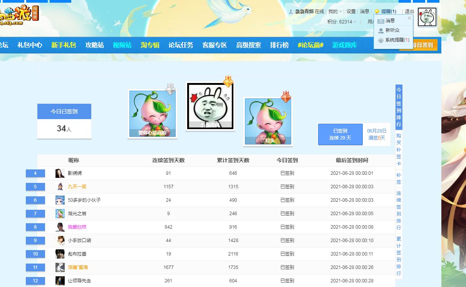The image size is (466, 287).
Task: Open the 爱你心是真的 second-place avatar
Action: coord(152,114)
